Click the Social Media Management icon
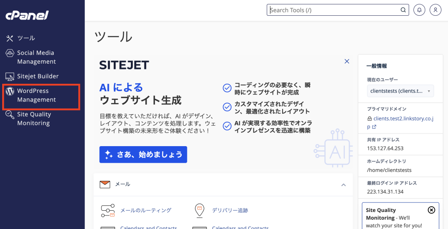 pyautogui.click(x=10, y=53)
